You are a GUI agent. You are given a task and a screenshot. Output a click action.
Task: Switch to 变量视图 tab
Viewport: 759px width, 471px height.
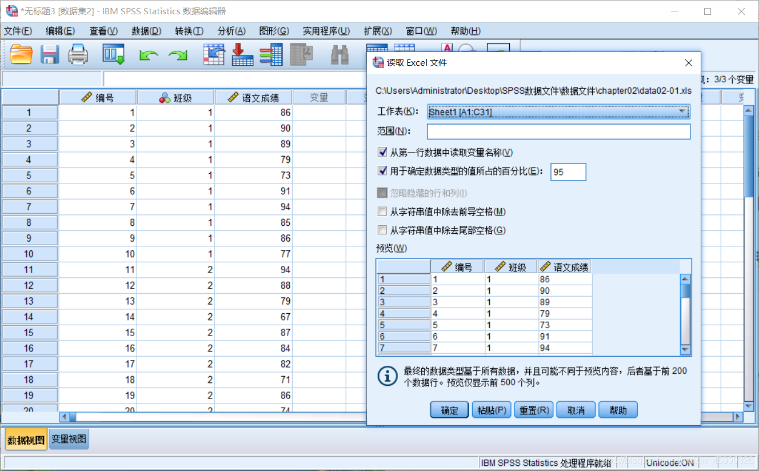[69, 439]
